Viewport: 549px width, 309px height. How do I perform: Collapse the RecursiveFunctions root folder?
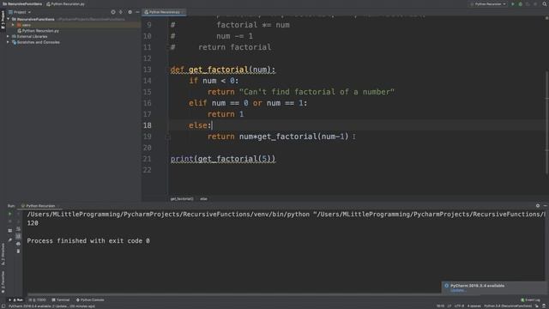(x=8, y=19)
